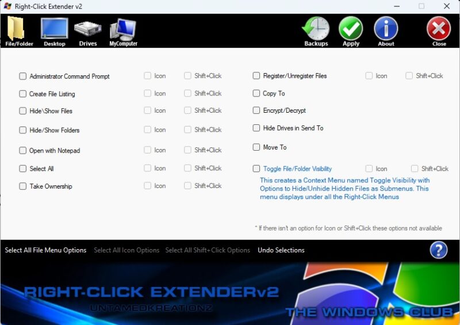Check Shift+Click box for Administrator Command Prompt
Viewport: 460px width, 325px height.
coord(187,76)
